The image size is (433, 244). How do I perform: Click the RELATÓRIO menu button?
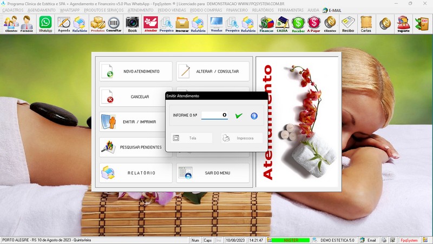(x=136, y=173)
